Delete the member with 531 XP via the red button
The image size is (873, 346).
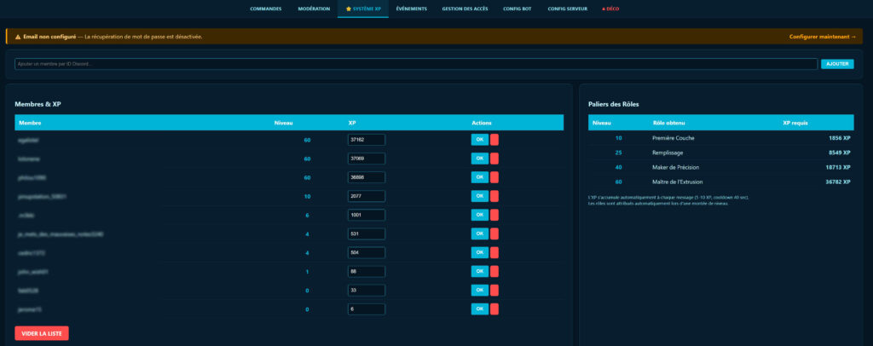(494, 234)
